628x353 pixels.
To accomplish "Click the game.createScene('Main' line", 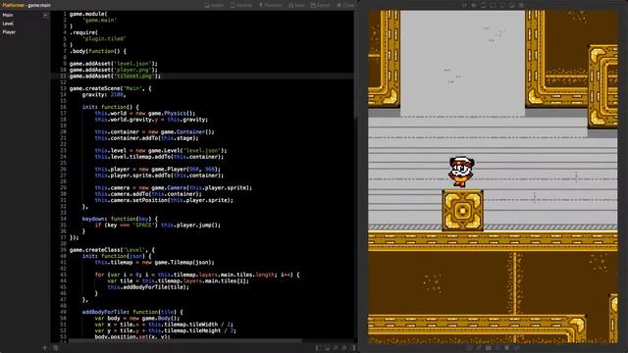I will click(111, 88).
